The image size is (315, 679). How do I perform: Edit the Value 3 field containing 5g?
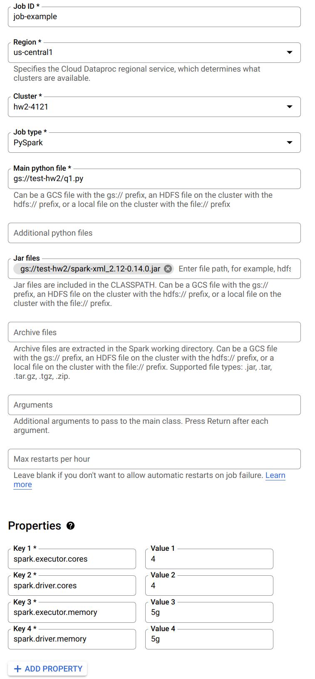(209, 612)
